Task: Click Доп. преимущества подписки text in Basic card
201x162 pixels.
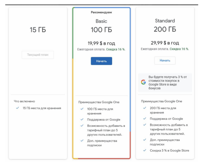Action: [102, 143]
